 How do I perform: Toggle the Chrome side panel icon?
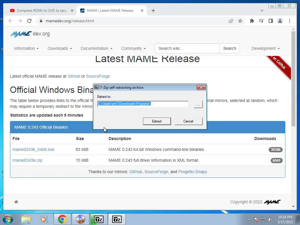click(270, 21)
